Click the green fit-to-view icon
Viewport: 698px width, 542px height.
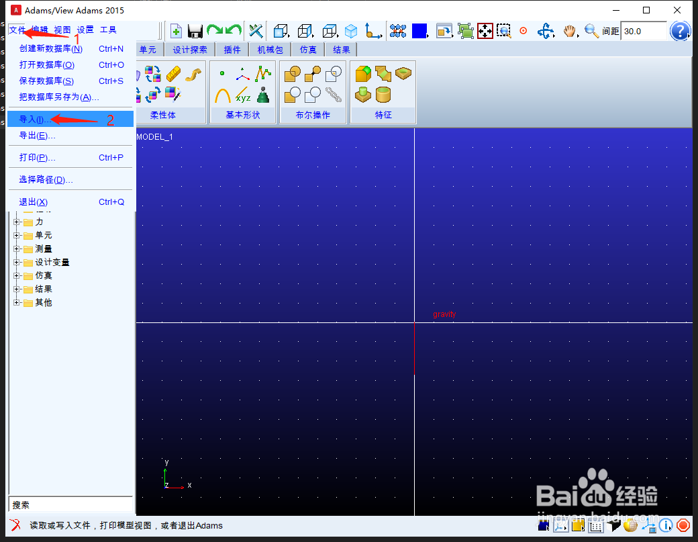[466, 31]
